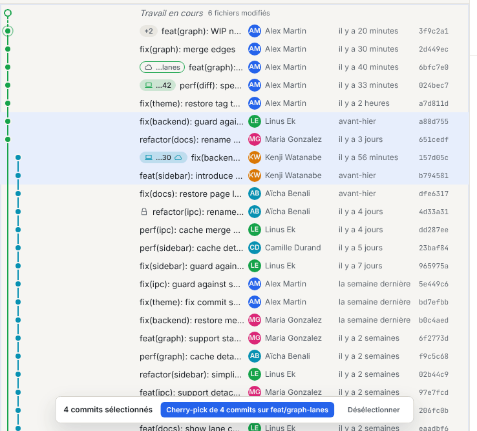Click the HEAD graph node for commit 3f9c2a1
This screenshot has width=477, height=431.
point(8,31)
